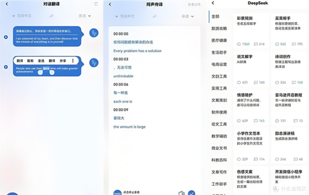309x195 pixels.
Task: Tap the comments icon beside 616 on 彩票预测
Action: point(255,44)
